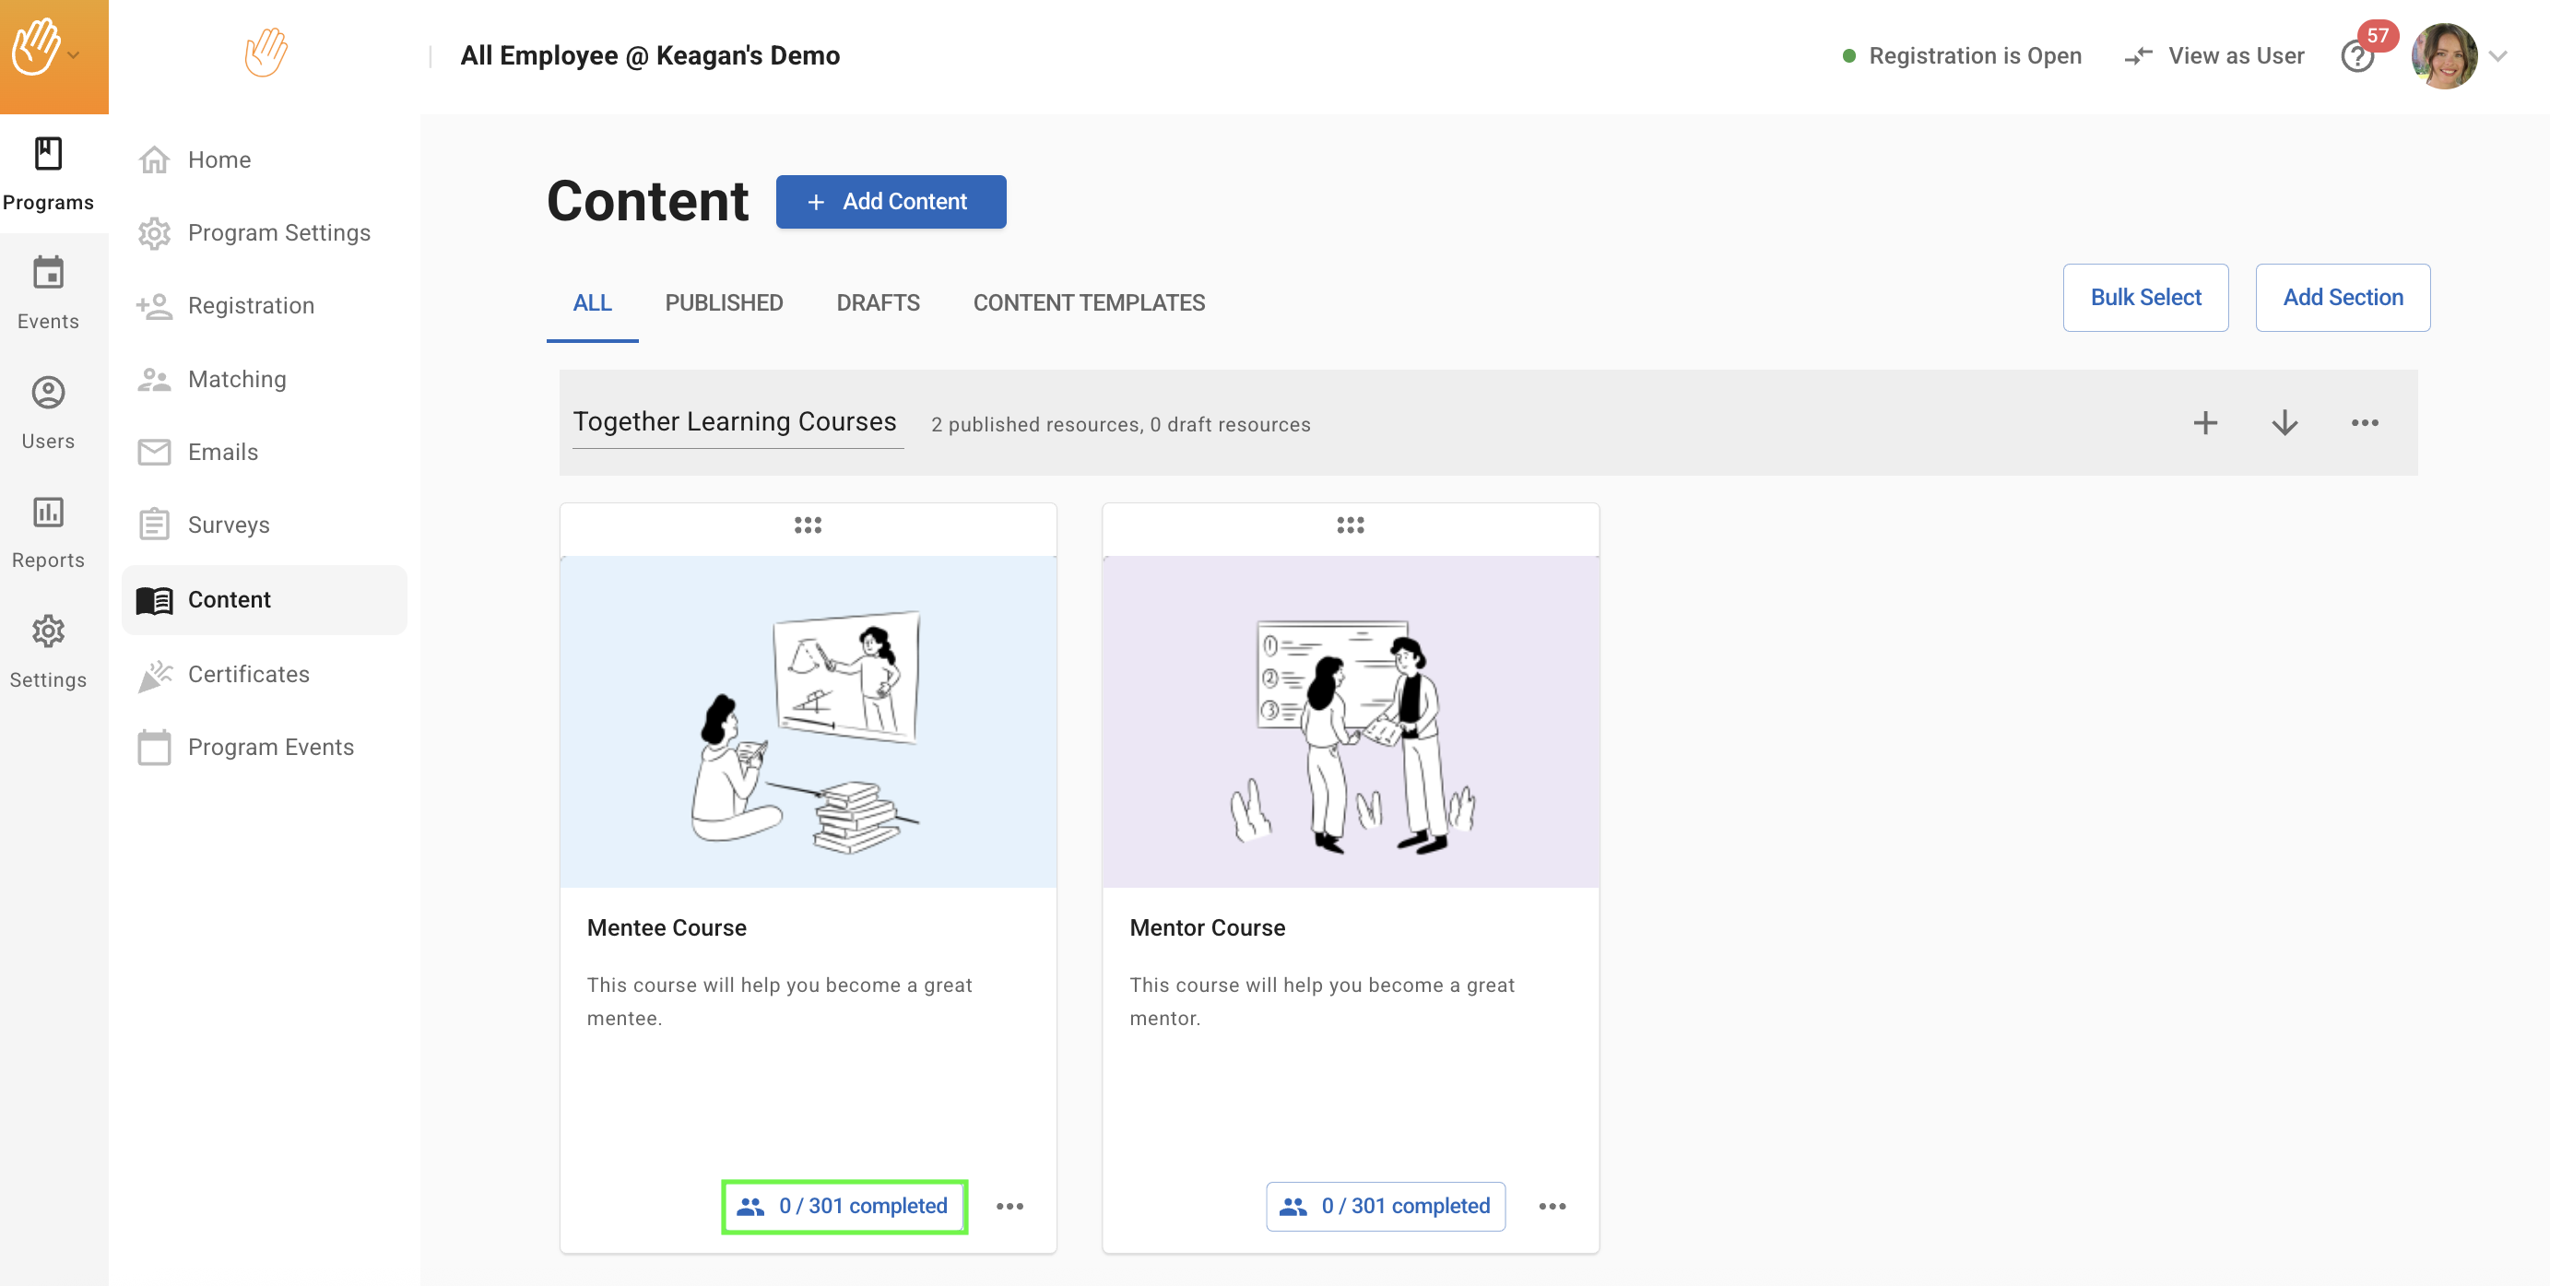2550x1286 pixels.
Task: Click the Add Content button
Action: click(890, 202)
